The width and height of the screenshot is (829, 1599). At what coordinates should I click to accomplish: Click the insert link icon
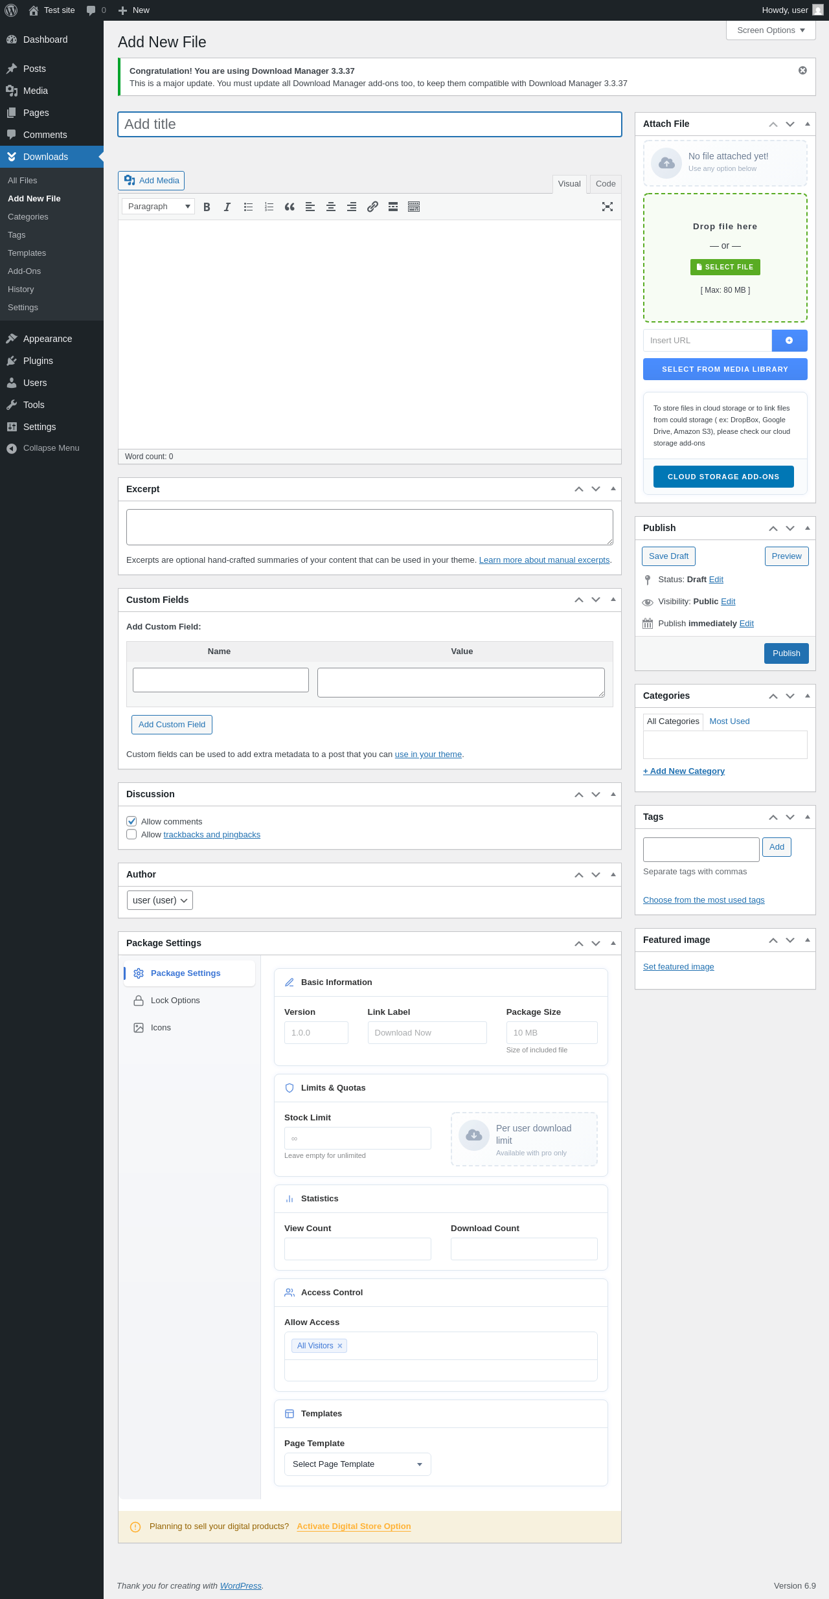coord(372,207)
